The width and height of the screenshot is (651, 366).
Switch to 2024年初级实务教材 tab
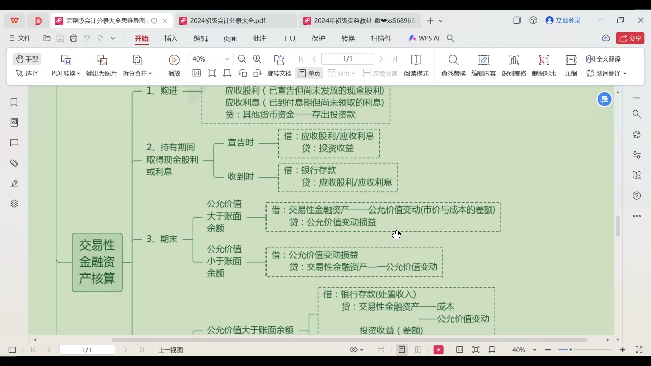(360, 21)
